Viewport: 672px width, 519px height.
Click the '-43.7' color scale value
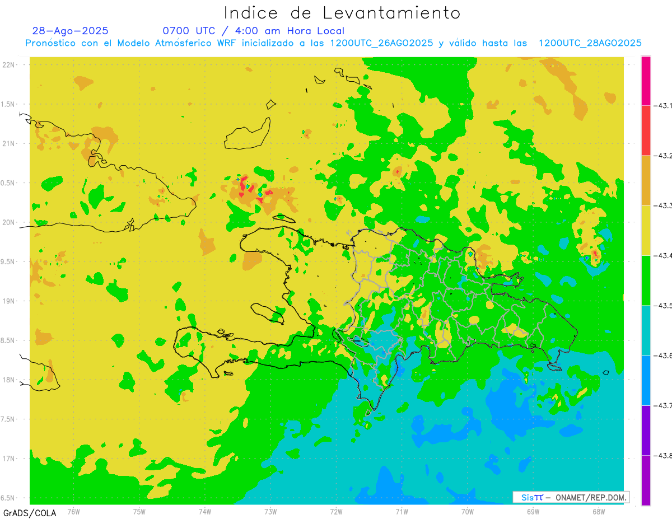coord(663,405)
